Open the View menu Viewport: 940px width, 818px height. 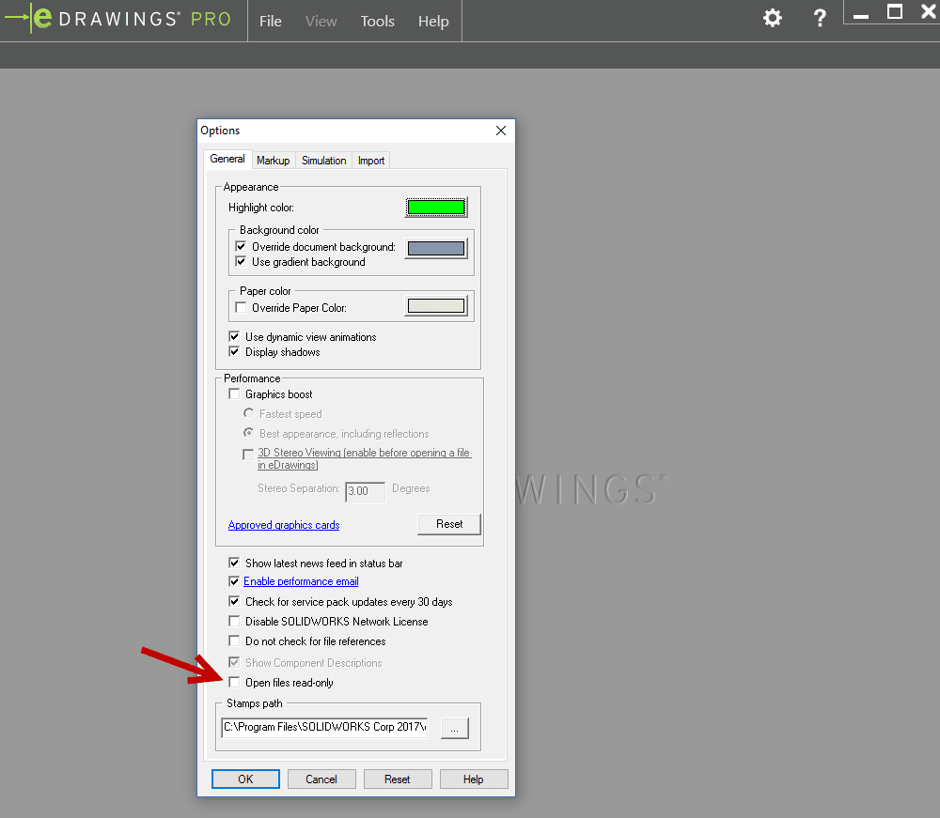[x=321, y=21]
